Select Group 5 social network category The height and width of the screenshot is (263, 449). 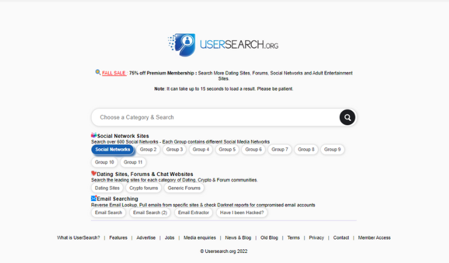[227, 150]
